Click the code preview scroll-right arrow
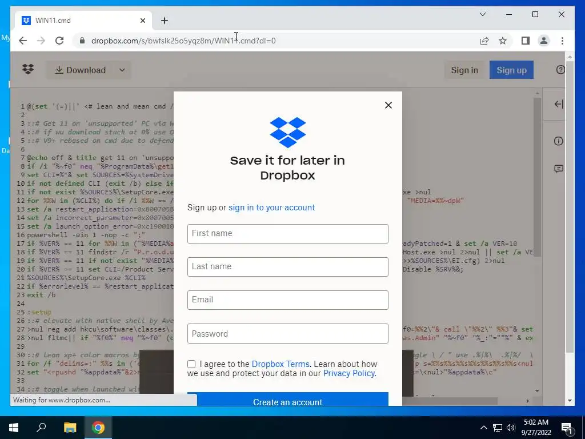The width and height of the screenshot is (585, 439). 527,401
